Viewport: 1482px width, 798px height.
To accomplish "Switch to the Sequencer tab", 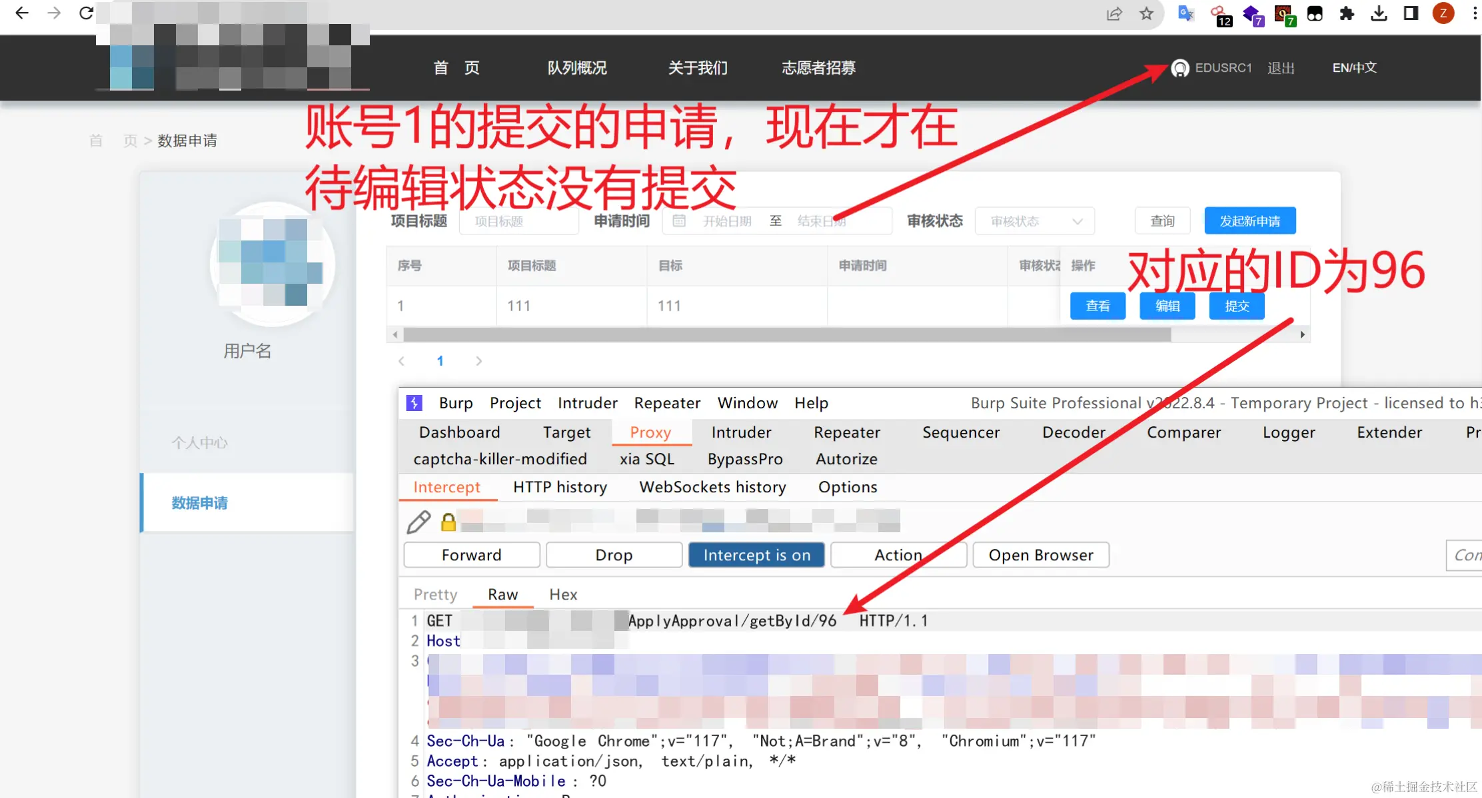I will click(961, 432).
